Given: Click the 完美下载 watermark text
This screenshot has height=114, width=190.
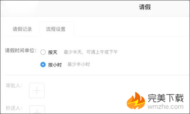Looking at the screenshot, I should coord(166,98).
